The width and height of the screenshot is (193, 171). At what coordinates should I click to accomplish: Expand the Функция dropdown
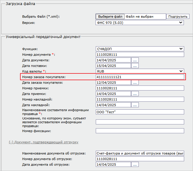[140, 49]
